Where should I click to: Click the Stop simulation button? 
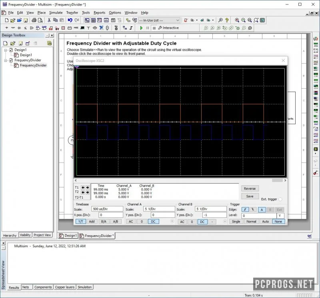click(x=154, y=28)
